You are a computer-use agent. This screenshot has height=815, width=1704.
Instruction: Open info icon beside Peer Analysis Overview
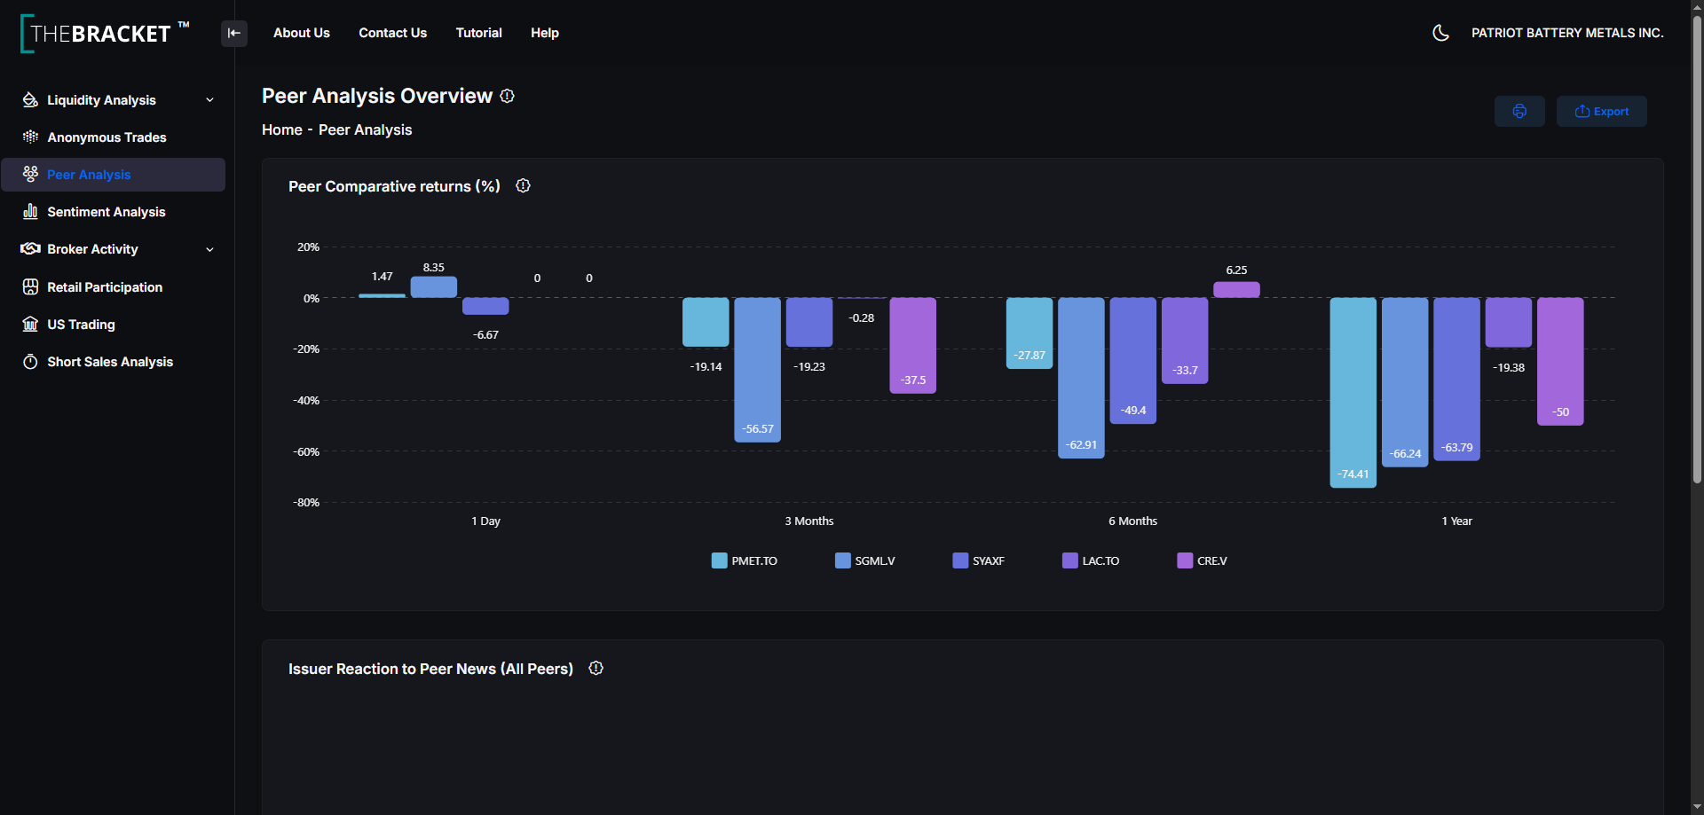tap(507, 96)
